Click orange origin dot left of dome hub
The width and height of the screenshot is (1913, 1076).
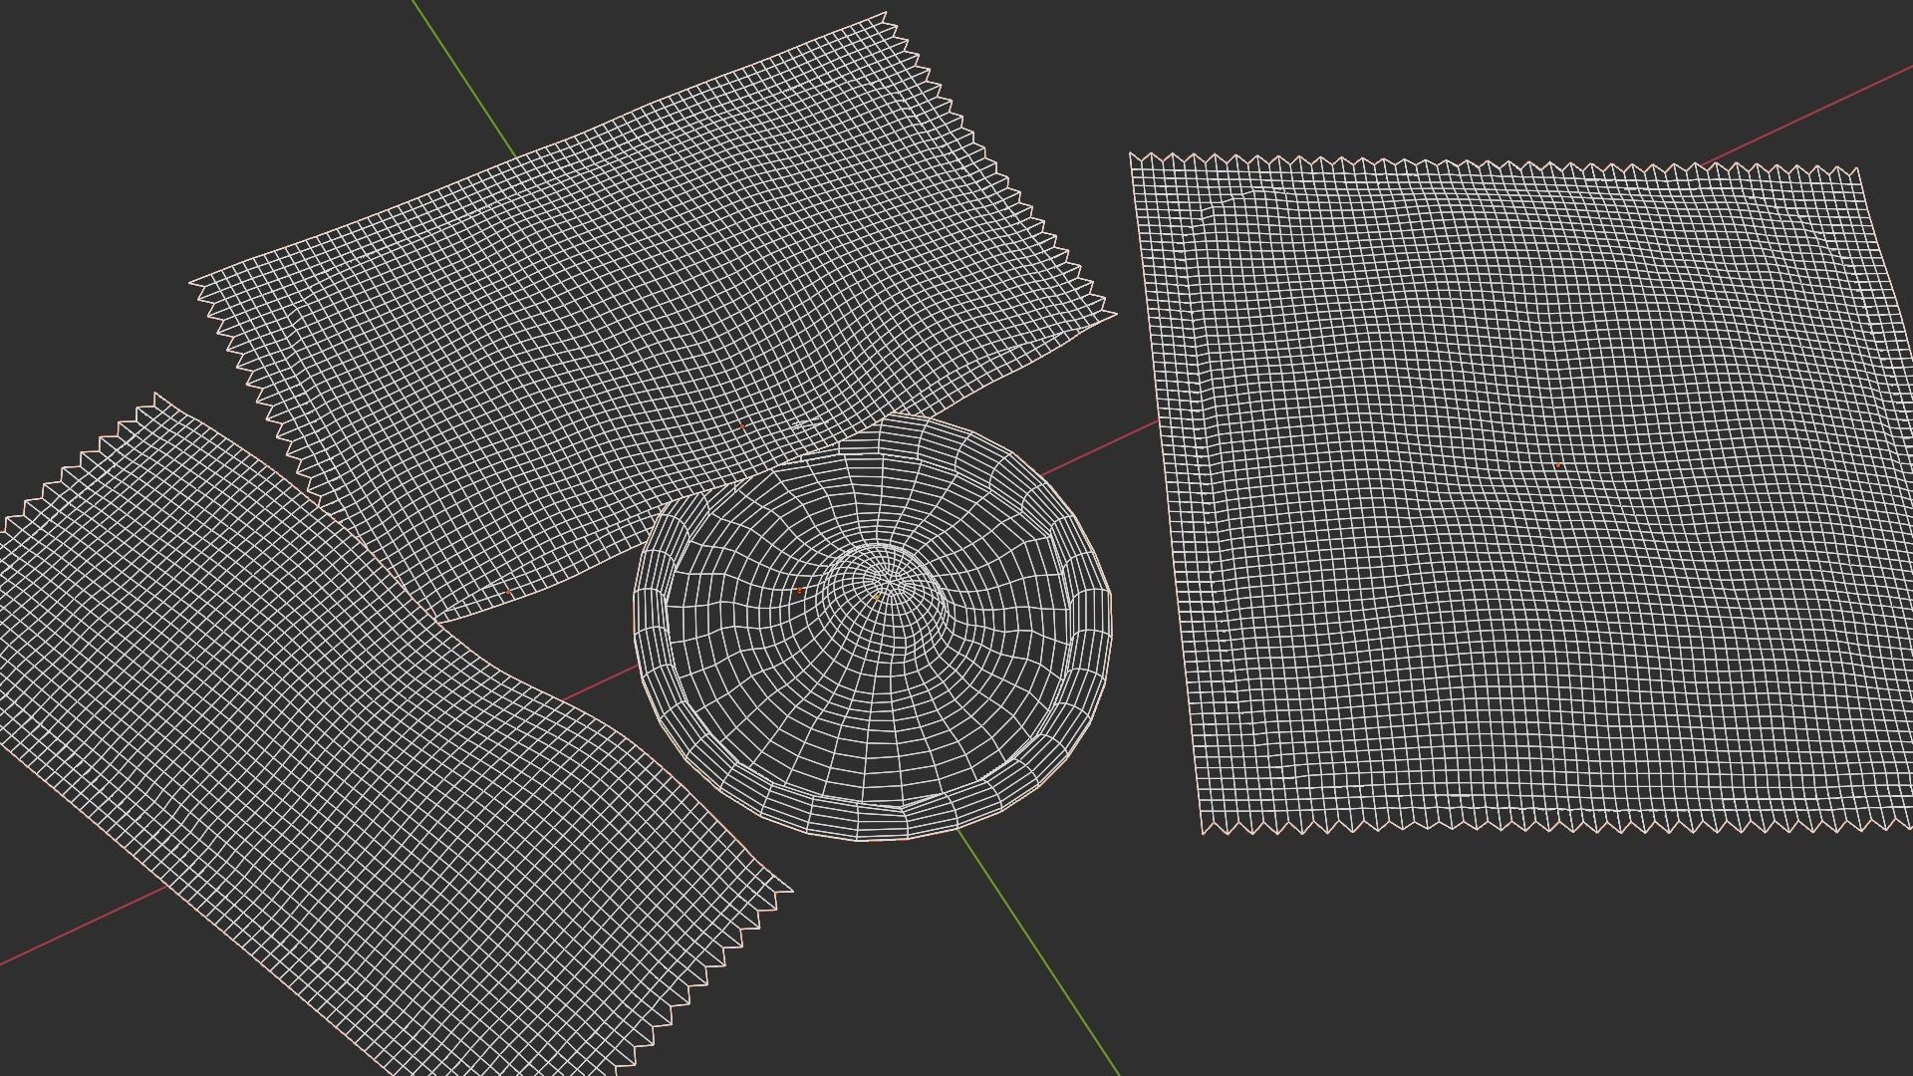click(799, 591)
